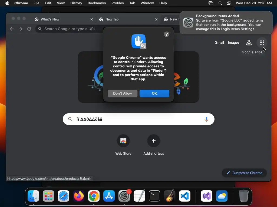The height and width of the screenshot is (207, 277).
Task: Open Control Center in the menu bar
Action: [229, 3]
